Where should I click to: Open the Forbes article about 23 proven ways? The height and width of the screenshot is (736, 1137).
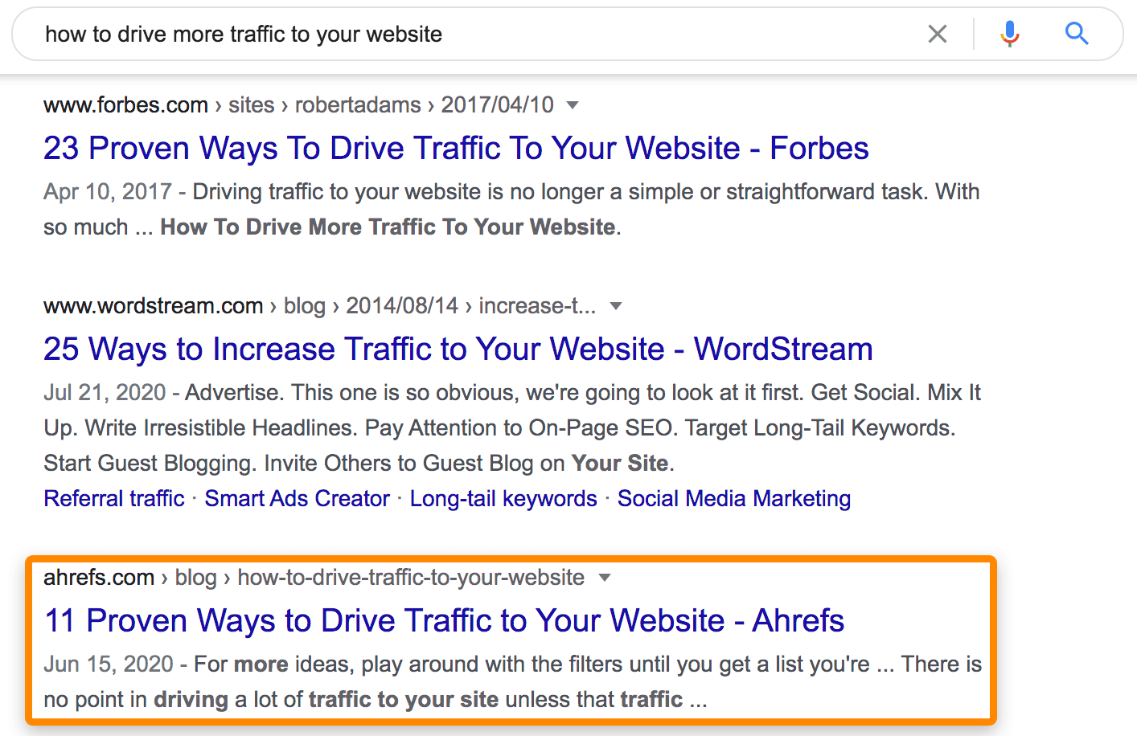click(456, 148)
